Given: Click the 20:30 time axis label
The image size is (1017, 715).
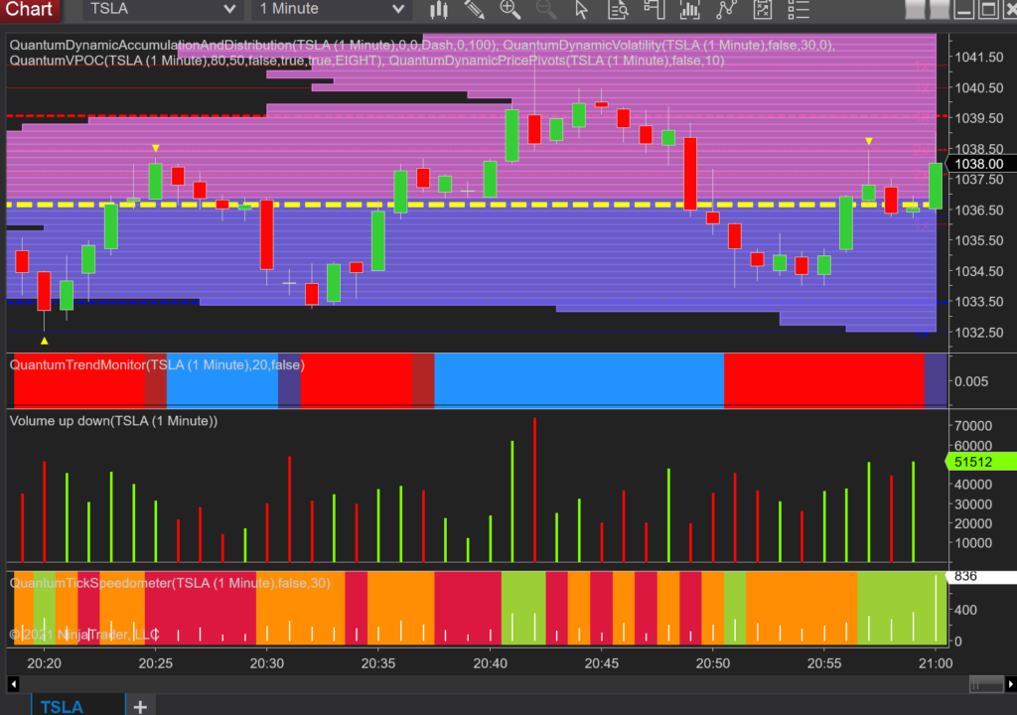Looking at the screenshot, I should [267, 663].
